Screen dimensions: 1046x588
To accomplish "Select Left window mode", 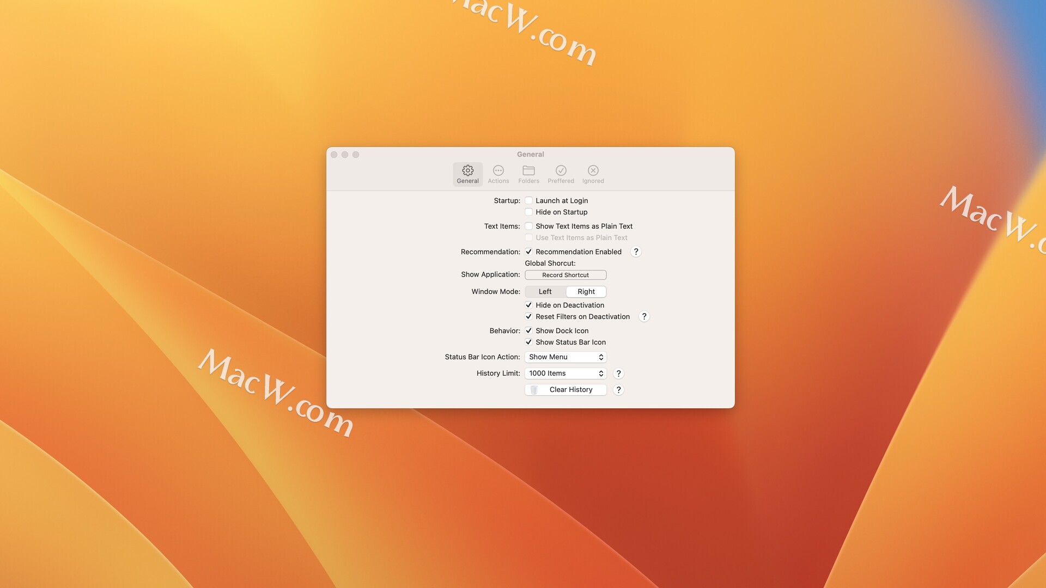I will (545, 292).
